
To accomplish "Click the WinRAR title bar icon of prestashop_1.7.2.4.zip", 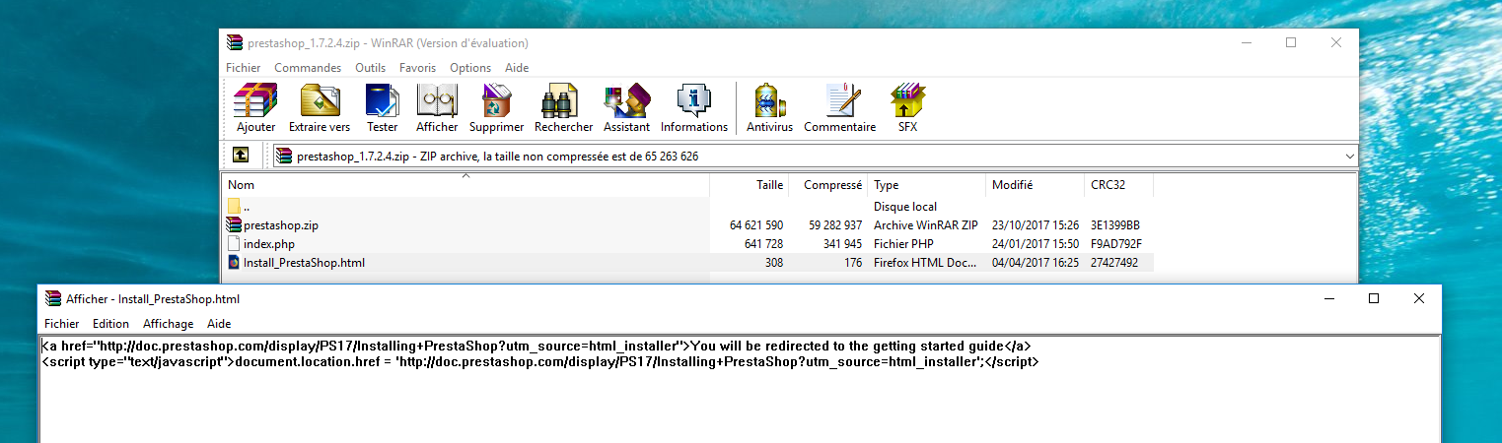I will 234,42.
